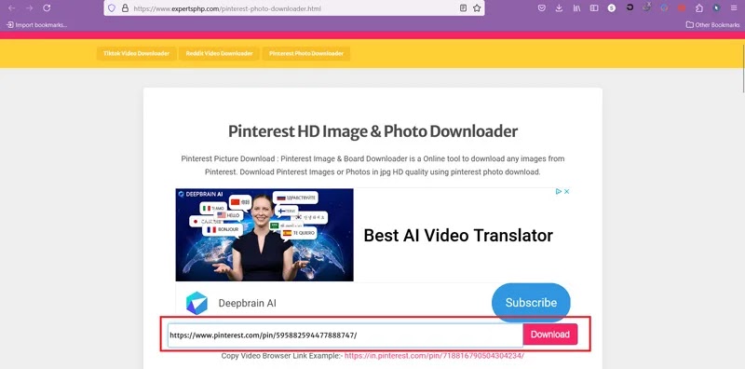Viewport: 745px width, 369px height.
Task: Click the Pinterest URL input field
Action: (x=345, y=335)
